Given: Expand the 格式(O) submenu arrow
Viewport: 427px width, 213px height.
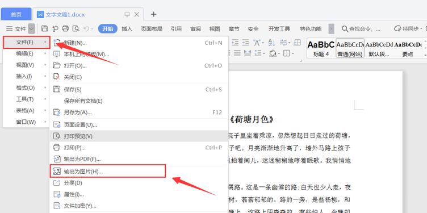Looking at the screenshot, I should tap(45, 88).
